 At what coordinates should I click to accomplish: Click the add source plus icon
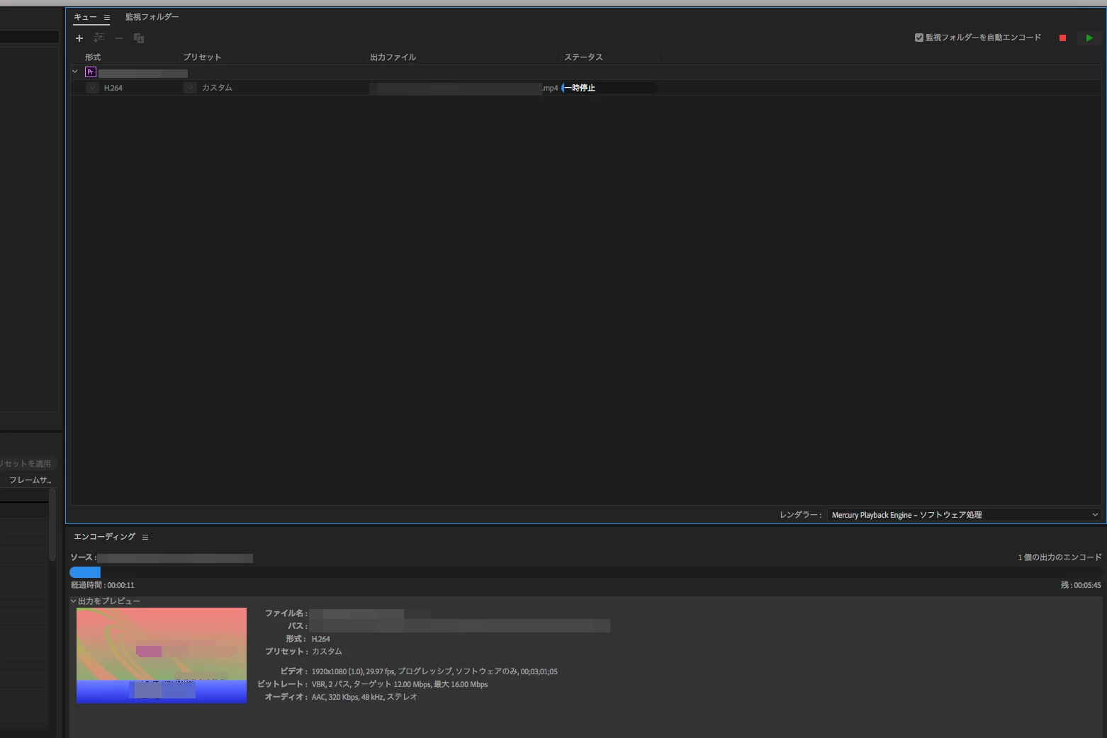(79, 38)
